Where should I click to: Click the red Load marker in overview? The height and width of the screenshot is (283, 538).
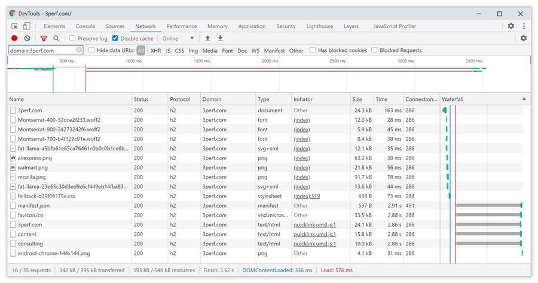click(x=85, y=78)
